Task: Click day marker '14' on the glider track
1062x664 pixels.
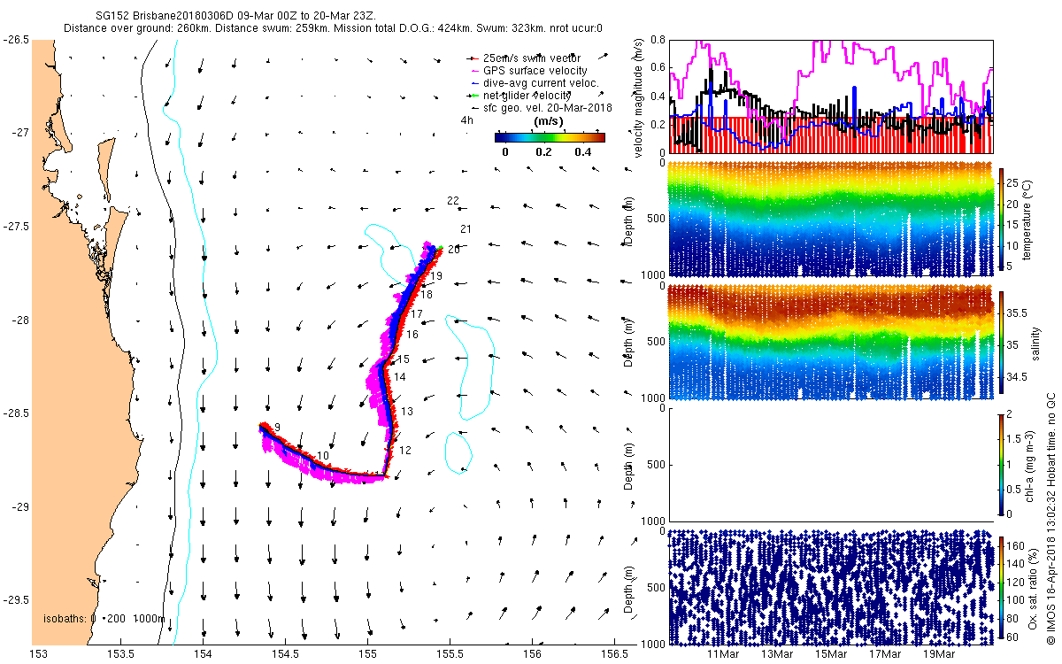Action: tap(400, 377)
